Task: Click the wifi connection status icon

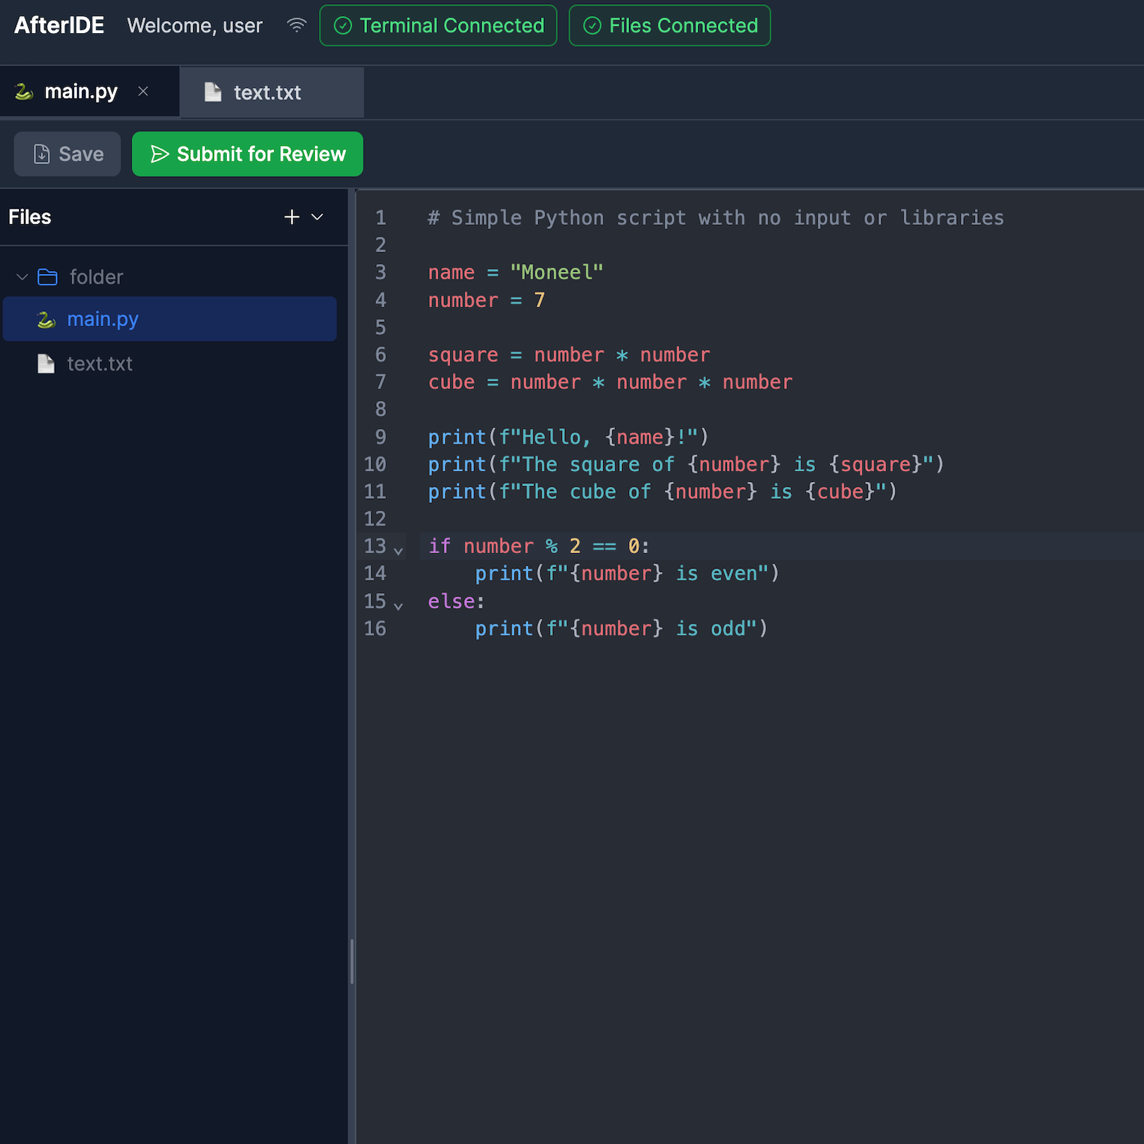Action: click(297, 26)
